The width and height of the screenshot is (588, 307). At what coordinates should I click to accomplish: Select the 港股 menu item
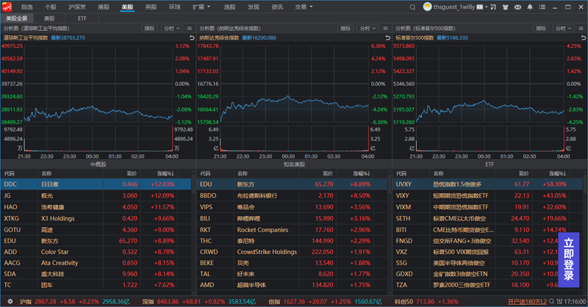(104, 7)
